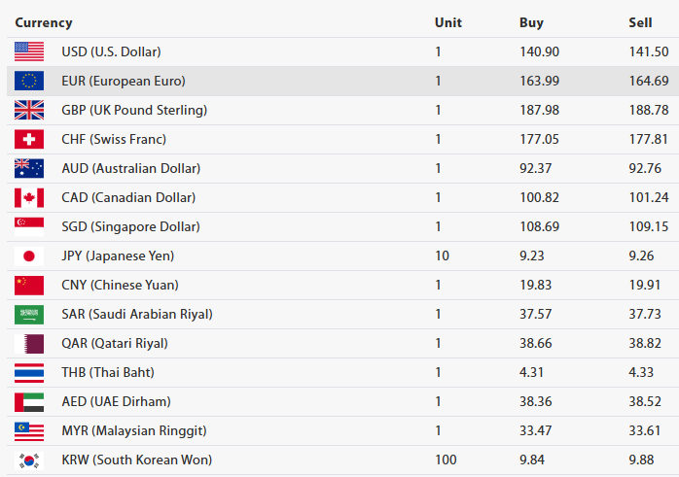This screenshot has width=679, height=477.
Task: Click the Buy column header
Action: coord(531,22)
